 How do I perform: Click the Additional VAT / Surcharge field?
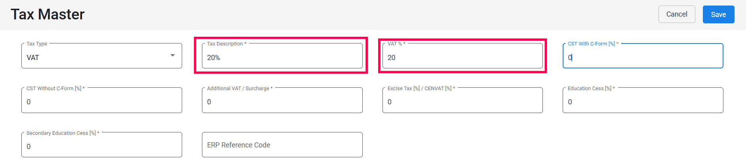282,102
